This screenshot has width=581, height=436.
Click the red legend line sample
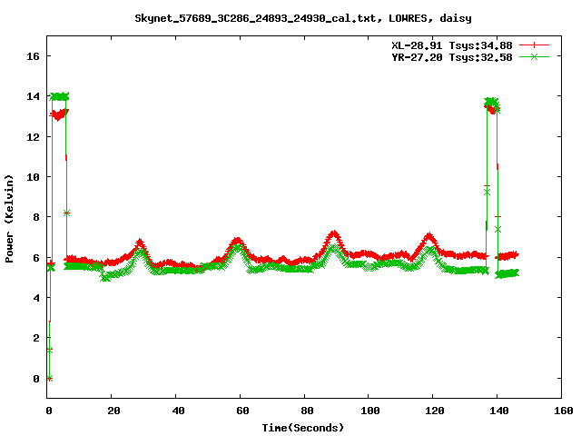pos(534,45)
